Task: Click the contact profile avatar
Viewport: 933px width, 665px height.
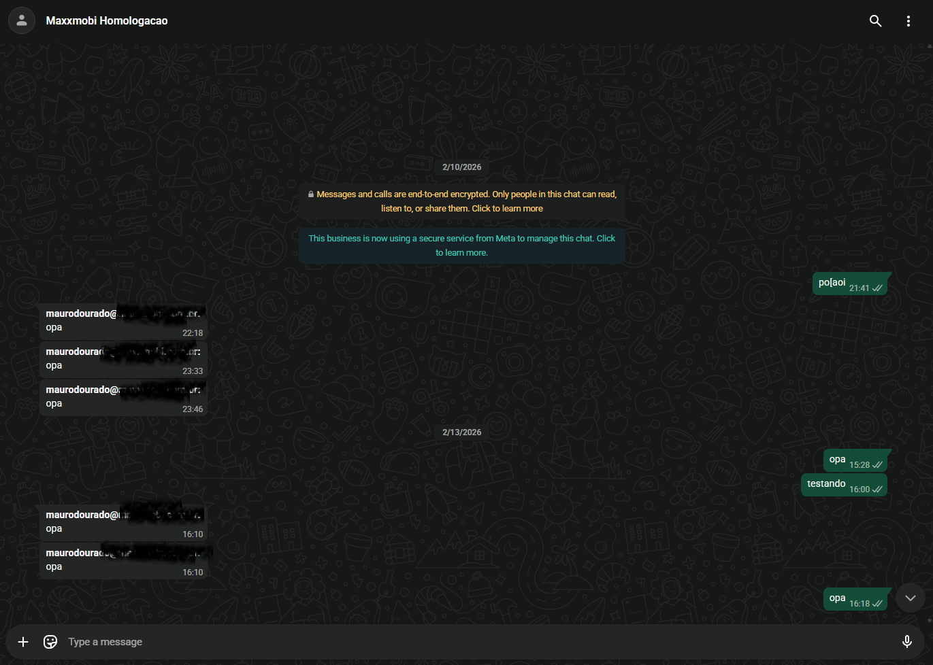Action: 22,20
